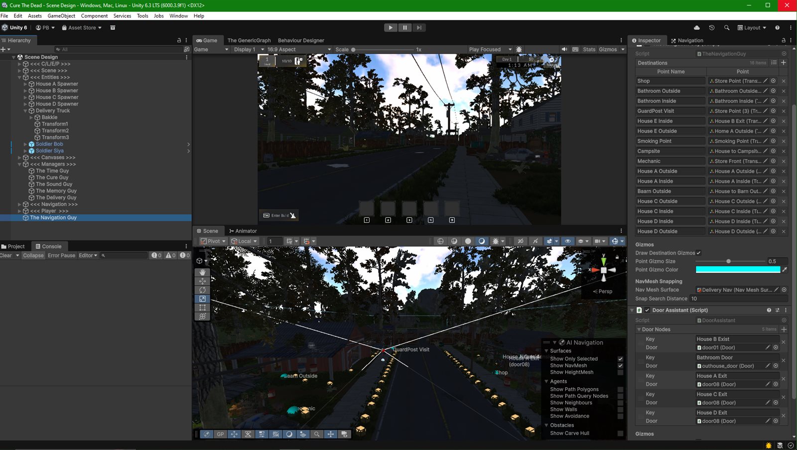Edit the Campsite point with pencil icon
The image size is (797, 450).
[766, 151]
